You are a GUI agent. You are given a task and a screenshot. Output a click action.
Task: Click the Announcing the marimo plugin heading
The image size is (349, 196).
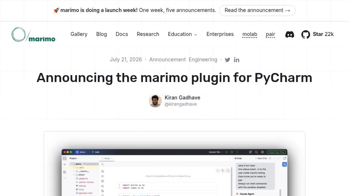point(174,78)
